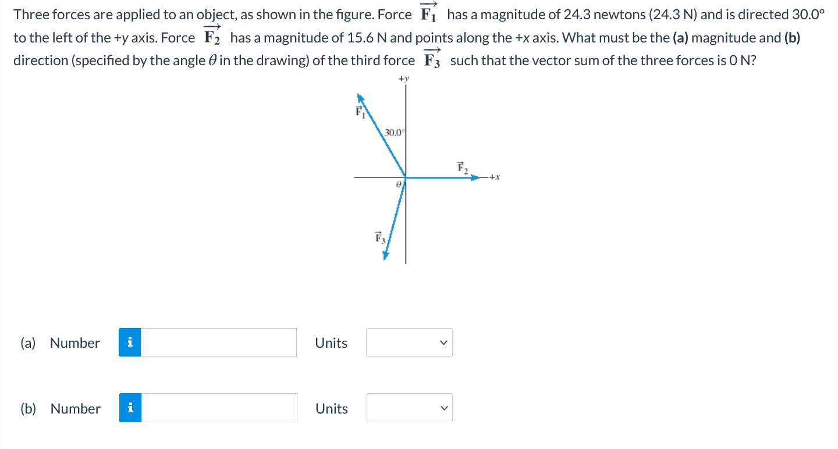The image size is (838, 449).
Task: Click the chevron arrow in the first Units selector
Action: pos(444,343)
